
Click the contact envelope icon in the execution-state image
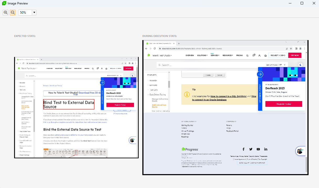tap(265, 56)
